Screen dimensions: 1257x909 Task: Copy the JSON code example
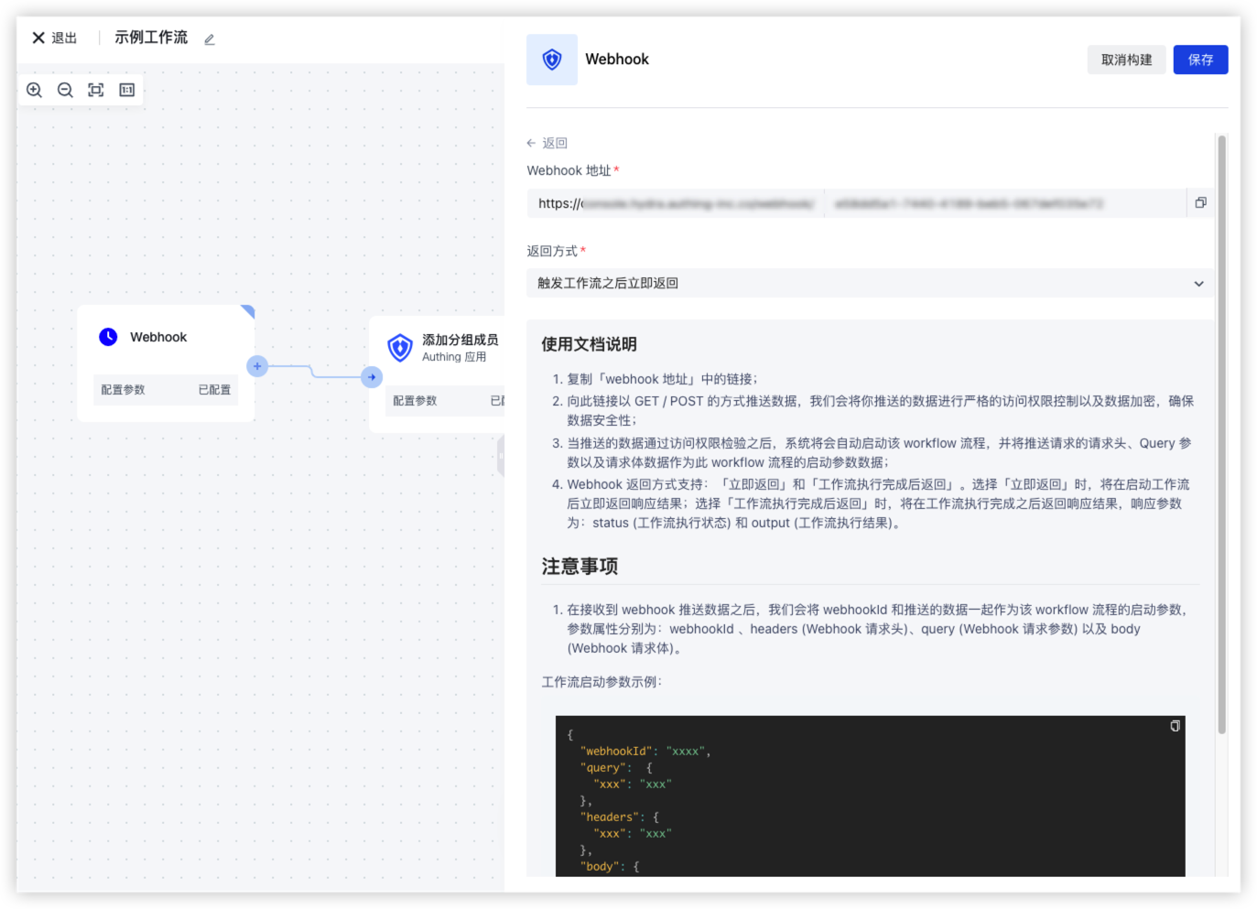[x=1175, y=726]
